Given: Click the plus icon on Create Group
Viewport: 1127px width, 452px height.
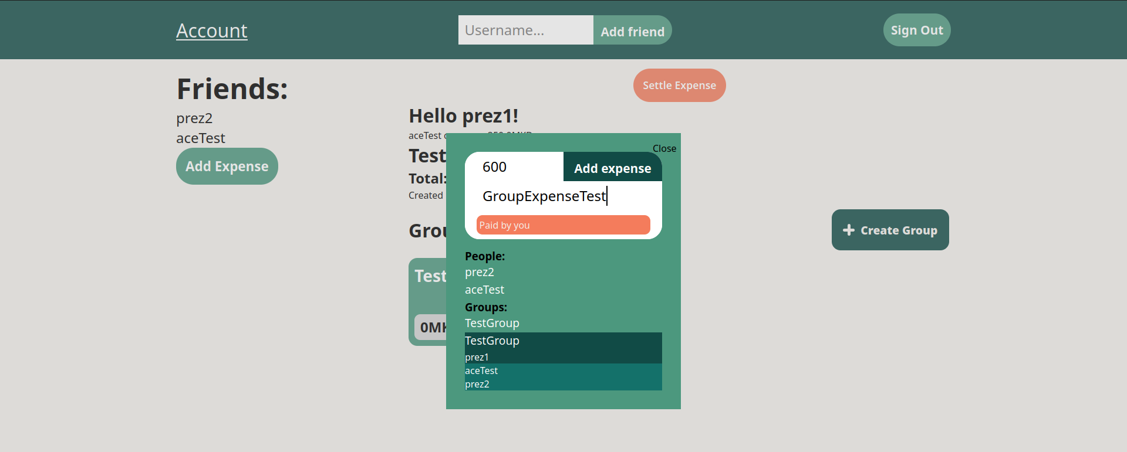Looking at the screenshot, I should pyautogui.click(x=848, y=230).
